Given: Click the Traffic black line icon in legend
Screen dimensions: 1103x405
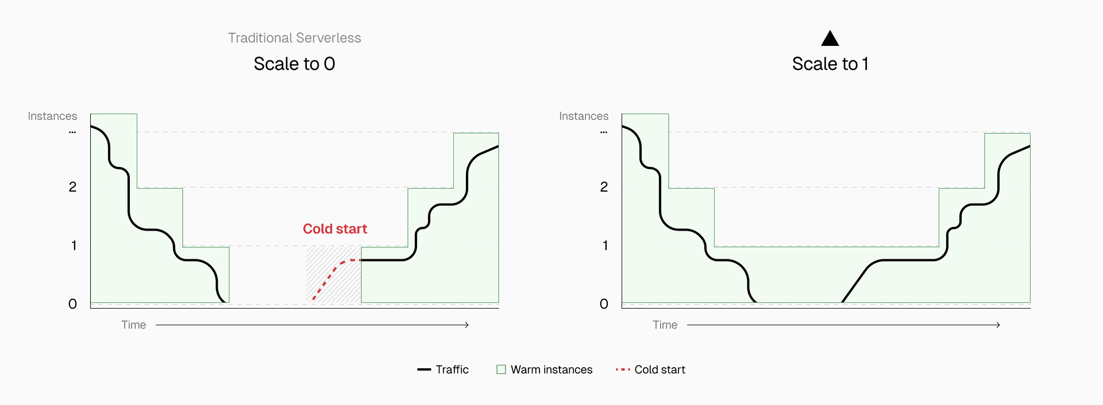Looking at the screenshot, I should pyautogui.click(x=424, y=370).
